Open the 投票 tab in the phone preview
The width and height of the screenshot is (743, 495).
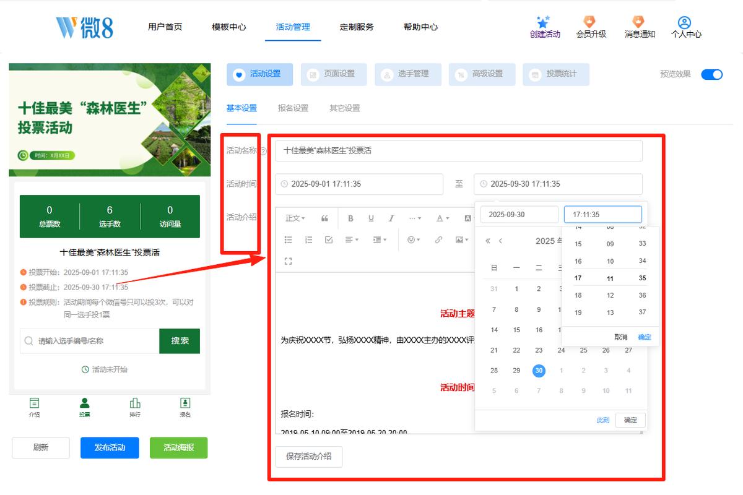click(84, 408)
